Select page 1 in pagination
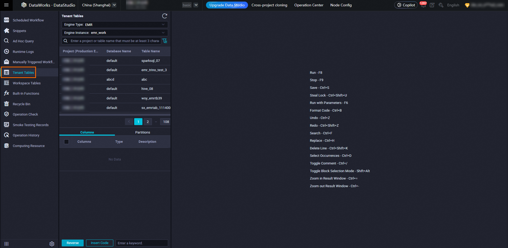This screenshot has width=508, height=248. [x=138, y=122]
